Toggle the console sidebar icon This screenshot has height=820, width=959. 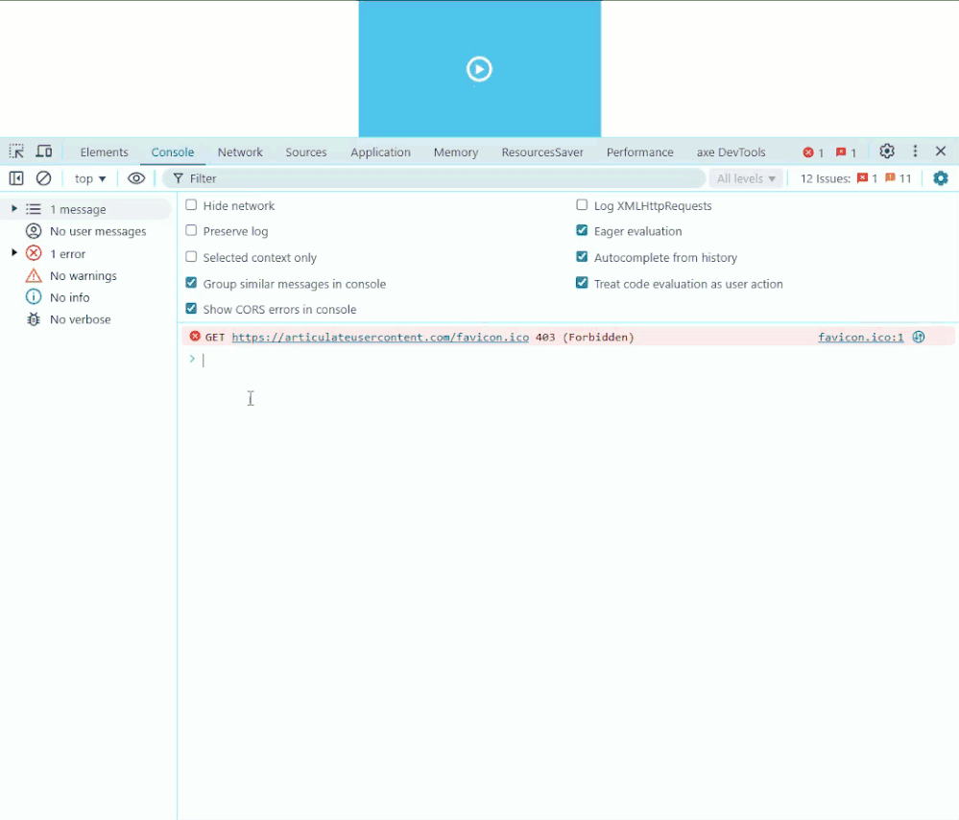click(x=16, y=178)
